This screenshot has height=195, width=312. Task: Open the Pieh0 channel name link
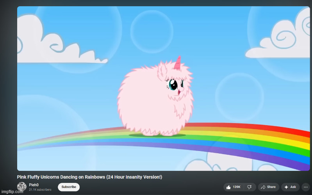(x=34, y=185)
